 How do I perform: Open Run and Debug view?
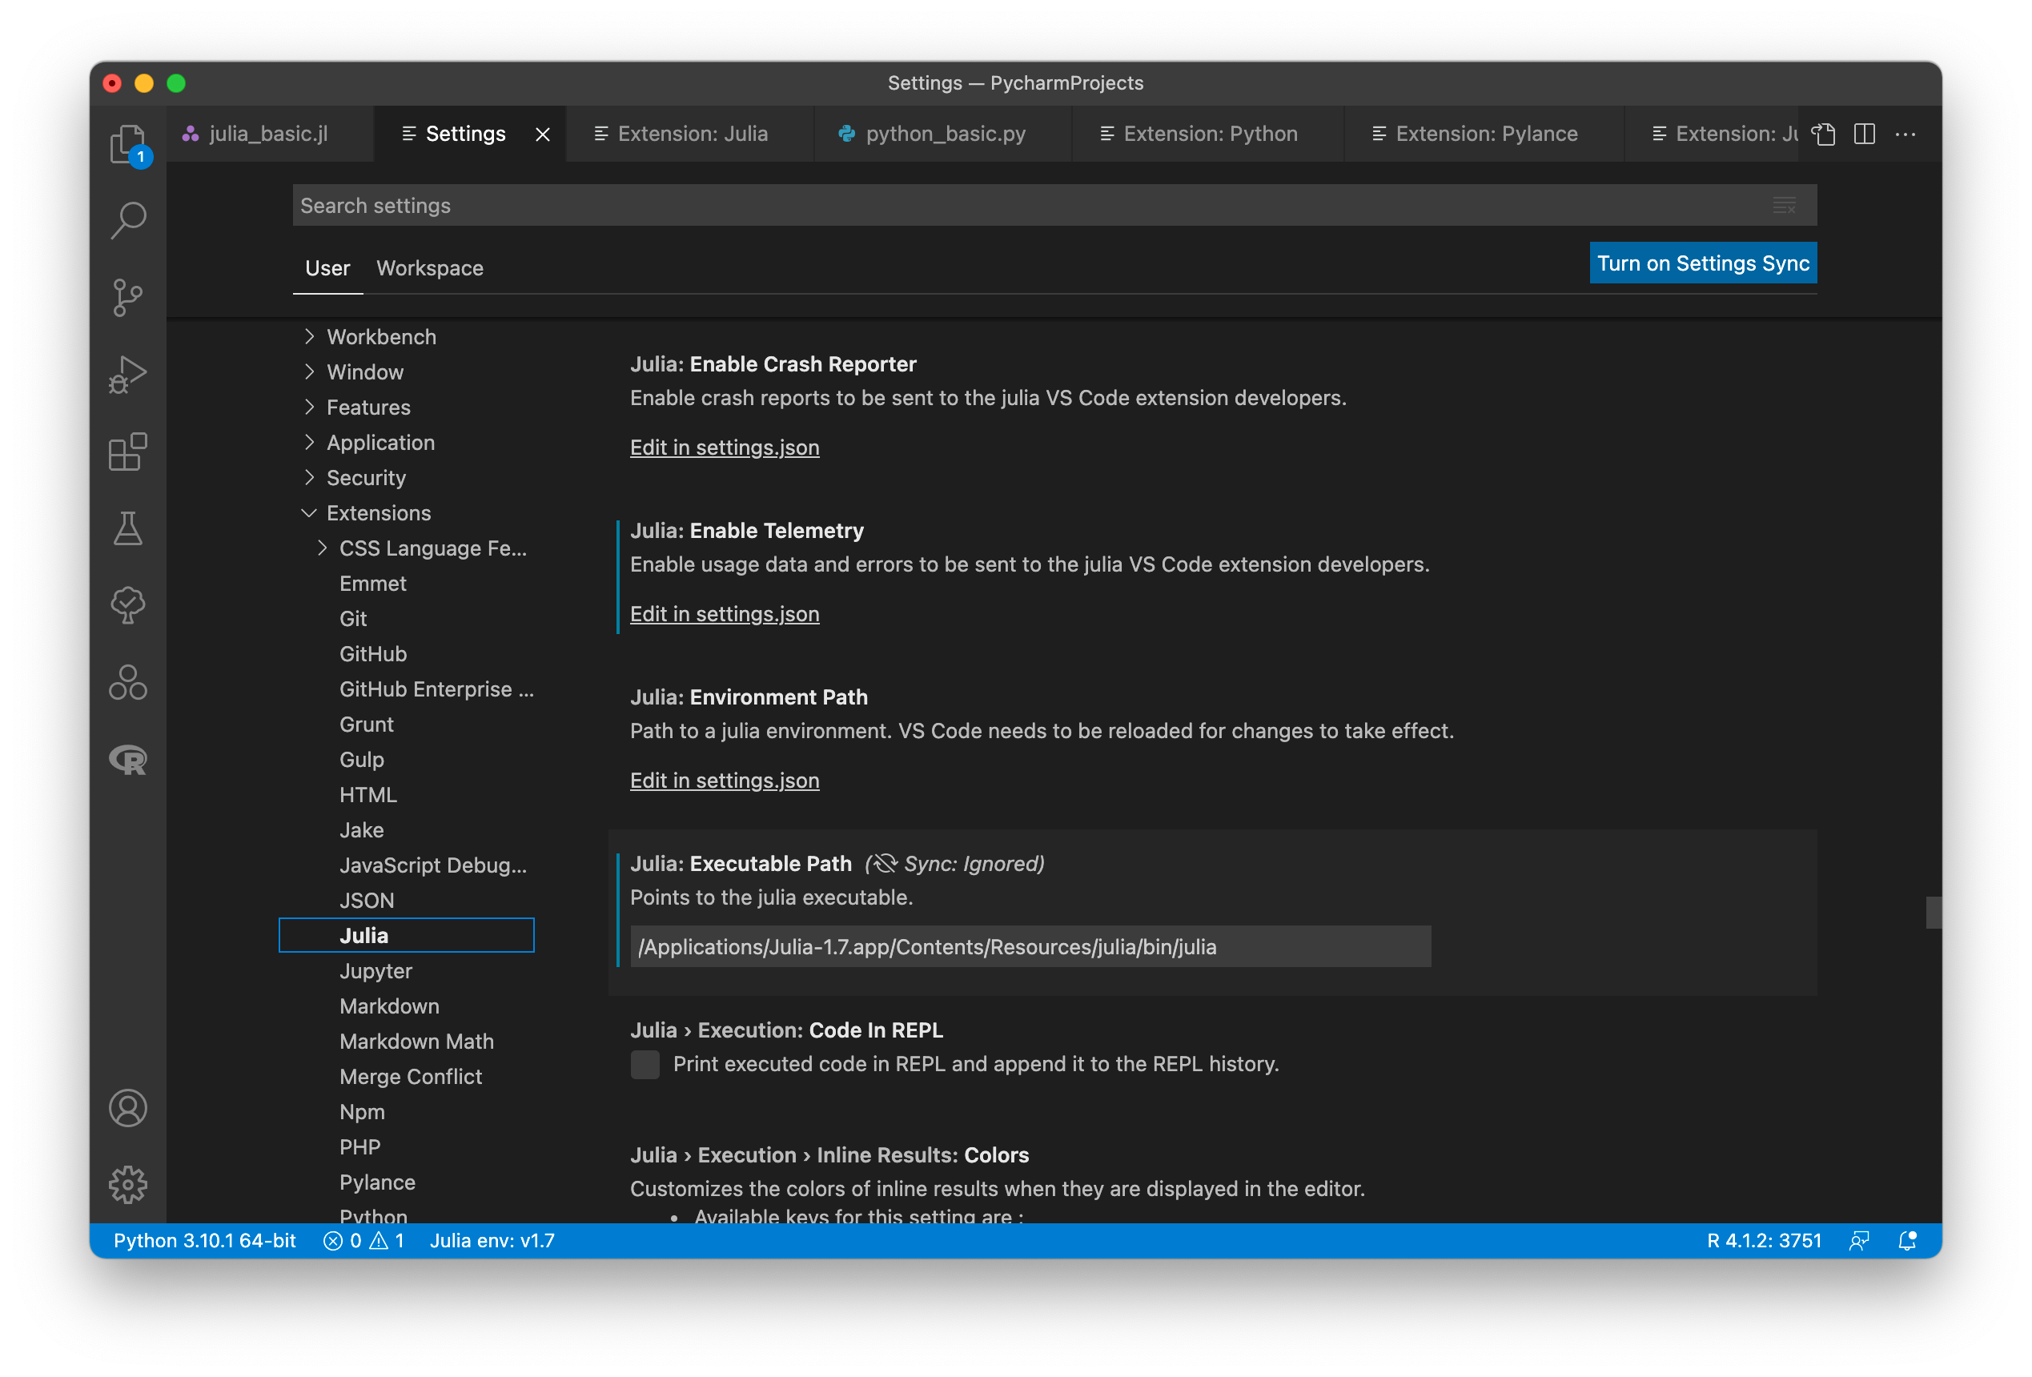[127, 374]
